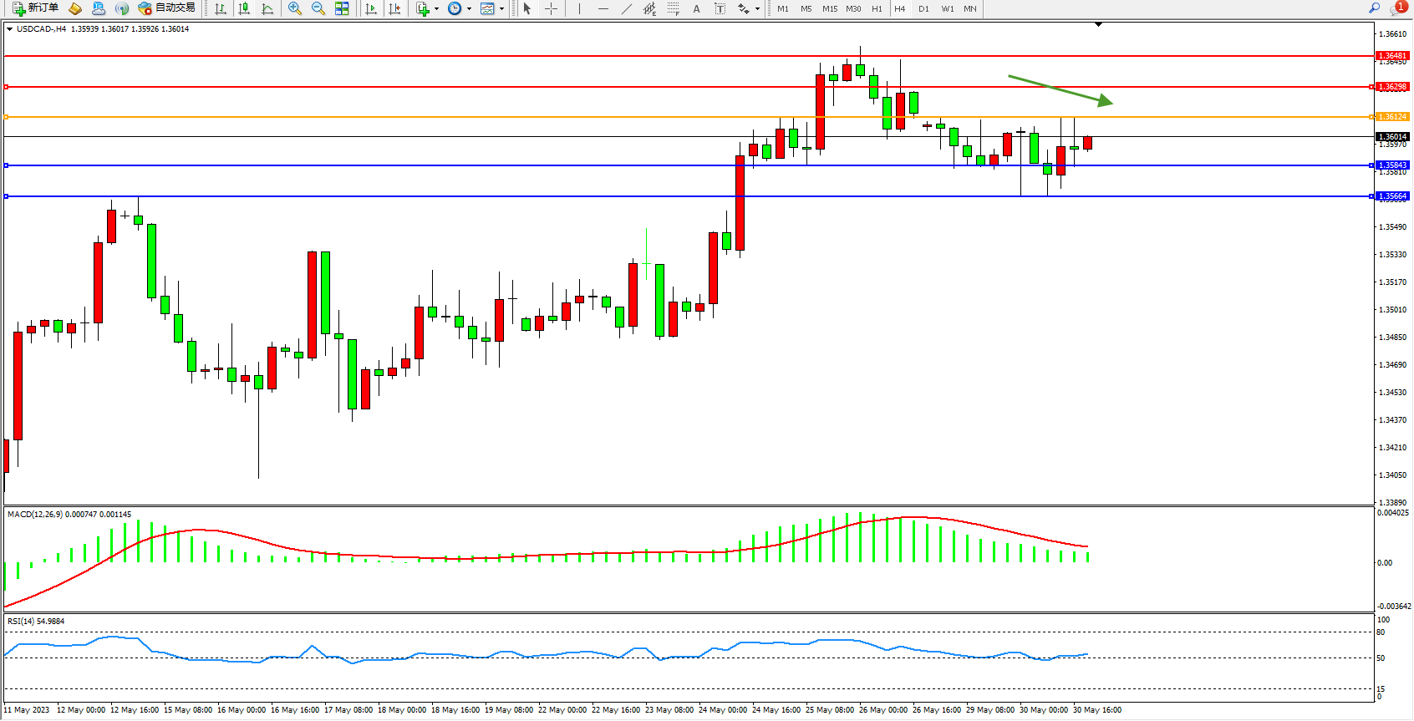Zoom in on the chart
Screen dimensions: 1414x721
(294, 8)
